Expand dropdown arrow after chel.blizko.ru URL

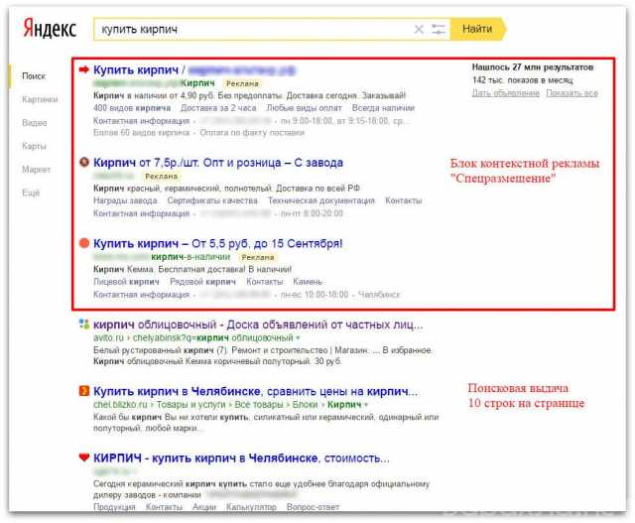[x=366, y=405]
